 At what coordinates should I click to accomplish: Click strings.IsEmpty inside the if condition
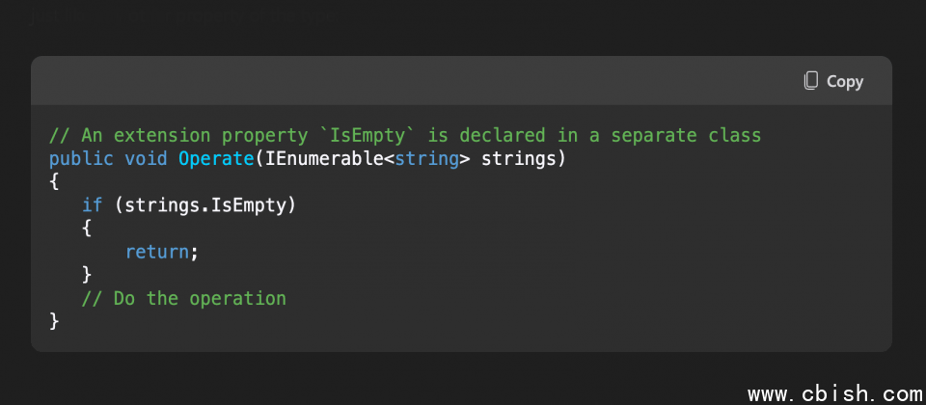(204, 205)
